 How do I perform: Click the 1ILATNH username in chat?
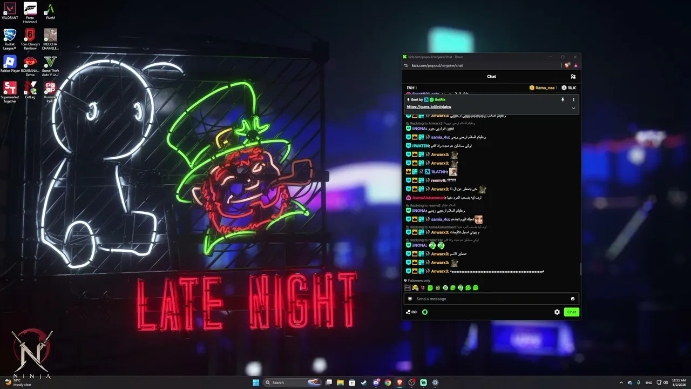[x=439, y=172]
